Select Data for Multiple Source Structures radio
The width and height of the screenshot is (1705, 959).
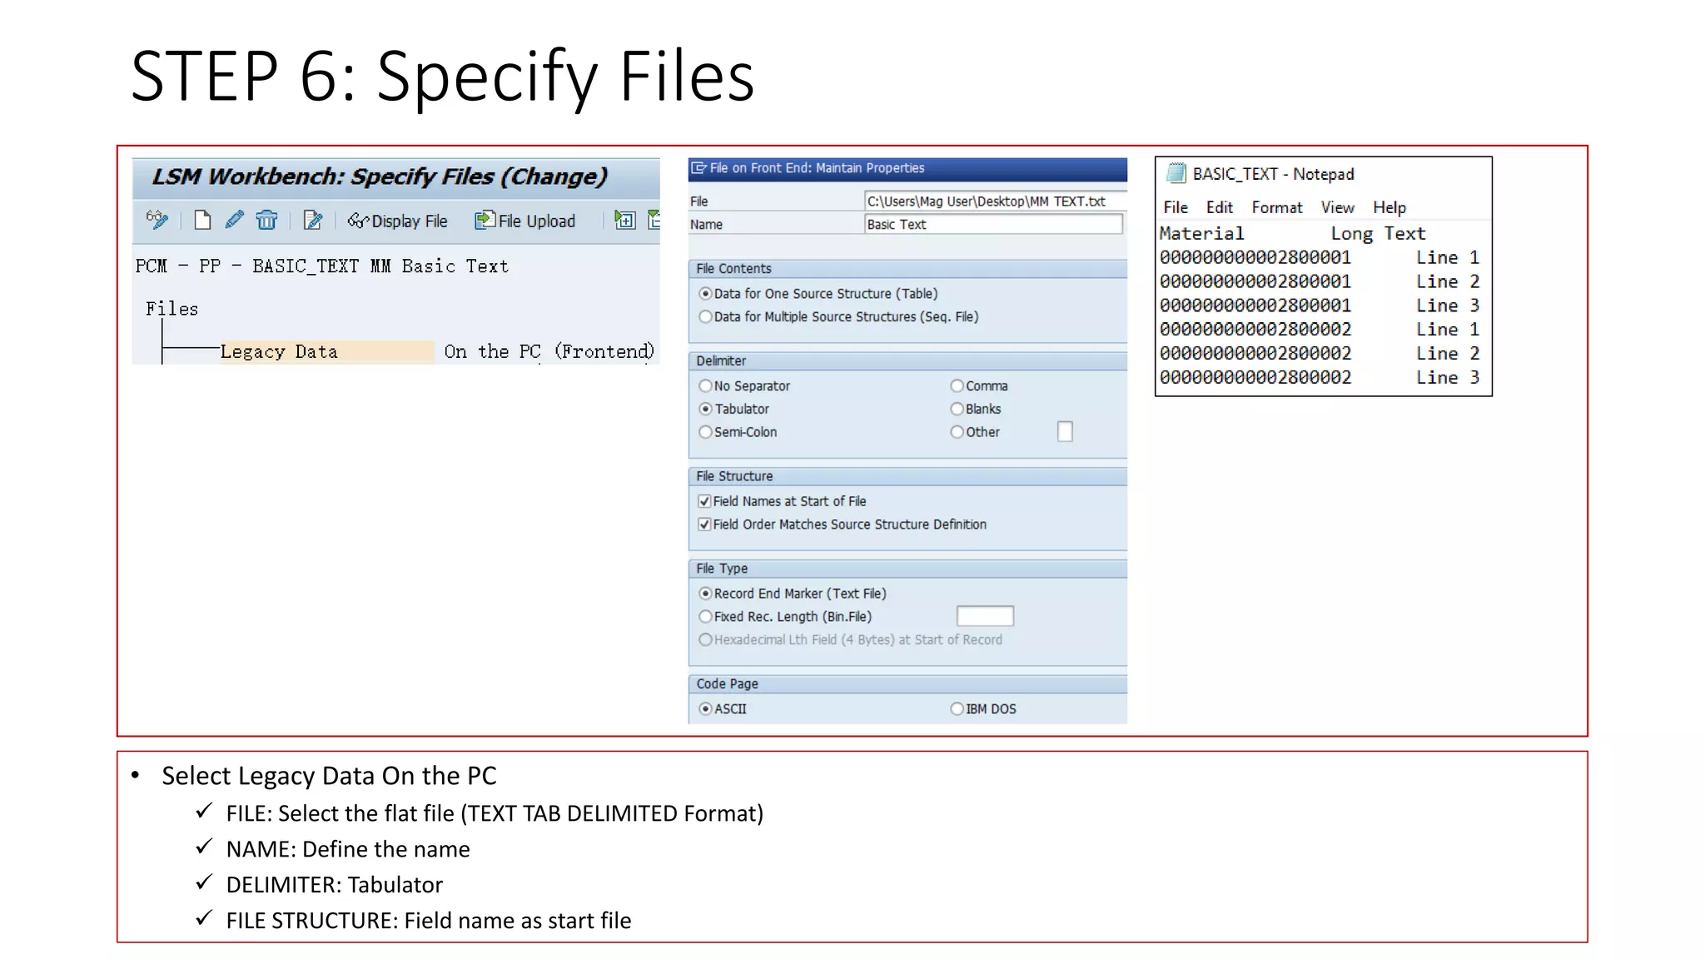706,317
